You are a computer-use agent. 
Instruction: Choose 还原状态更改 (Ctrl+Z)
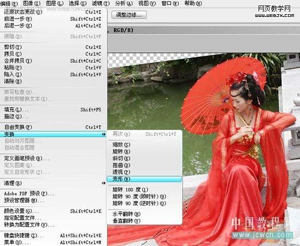[53, 12]
